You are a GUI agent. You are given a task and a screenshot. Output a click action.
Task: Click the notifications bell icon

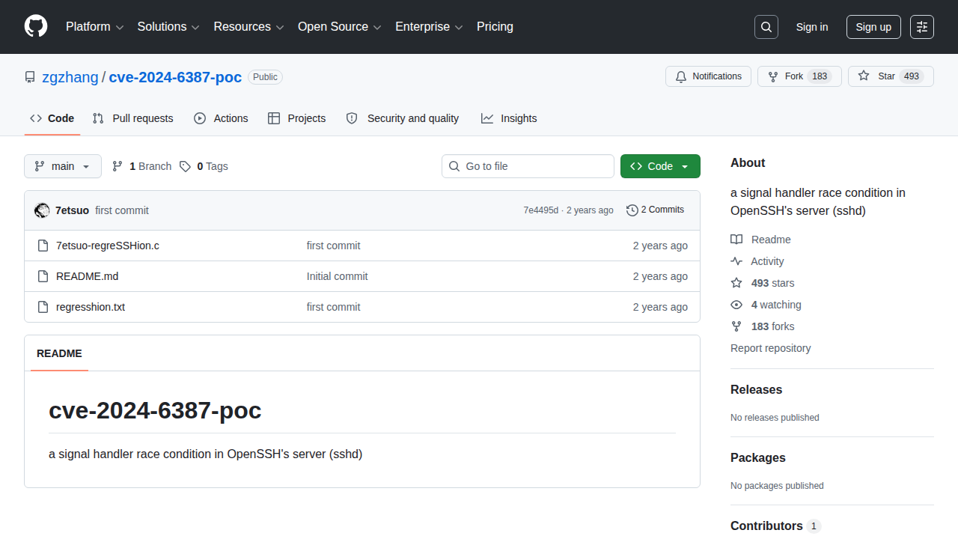(681, 76)
